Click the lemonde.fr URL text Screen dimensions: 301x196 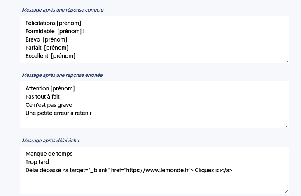[157, 170]
